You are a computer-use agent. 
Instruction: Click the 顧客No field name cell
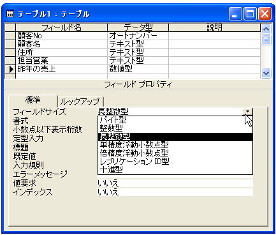pos(61,36)
